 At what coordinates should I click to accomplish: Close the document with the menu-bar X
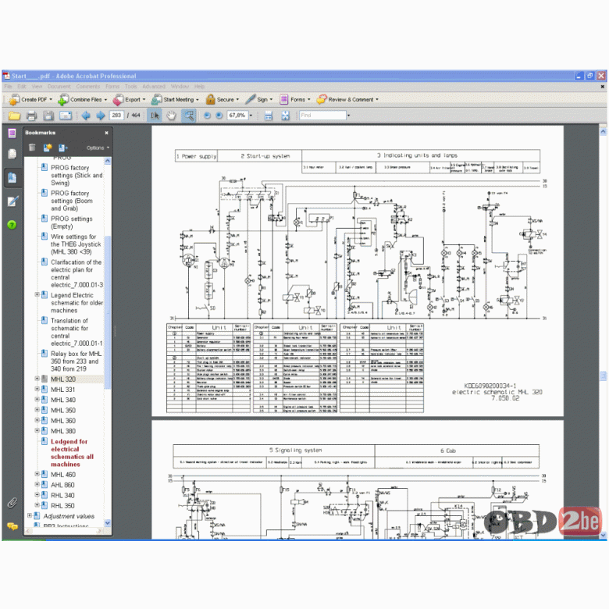click(603, 87)
